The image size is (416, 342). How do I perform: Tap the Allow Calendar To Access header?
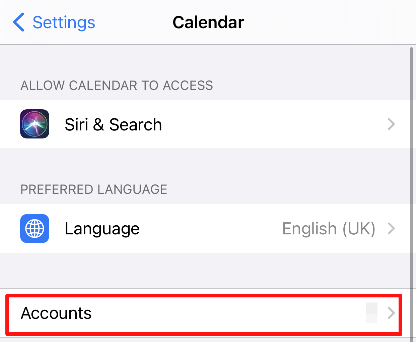coord(117,85)
